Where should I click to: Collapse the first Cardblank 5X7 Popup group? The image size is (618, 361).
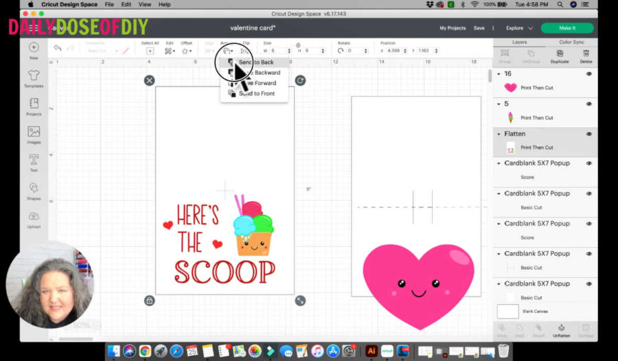pos(499,163)
